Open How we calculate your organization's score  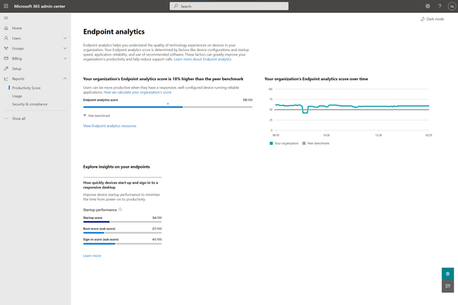click(x=137, y=92)
